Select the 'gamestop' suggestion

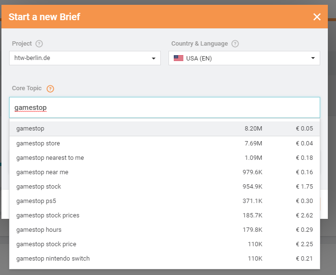165,129
